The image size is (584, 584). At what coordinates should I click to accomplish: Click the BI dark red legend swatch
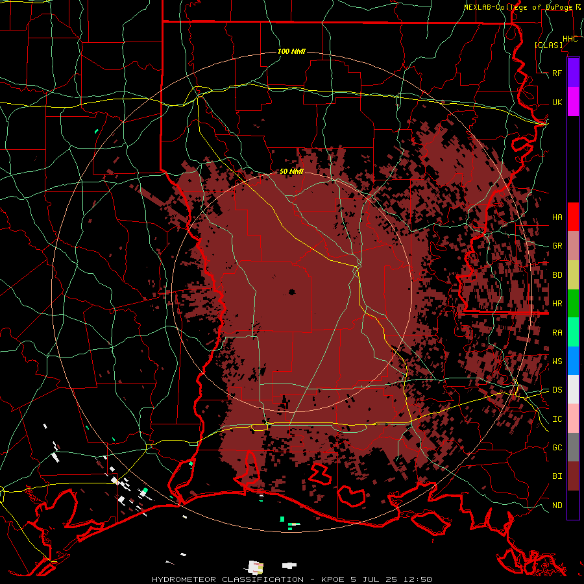573,476
